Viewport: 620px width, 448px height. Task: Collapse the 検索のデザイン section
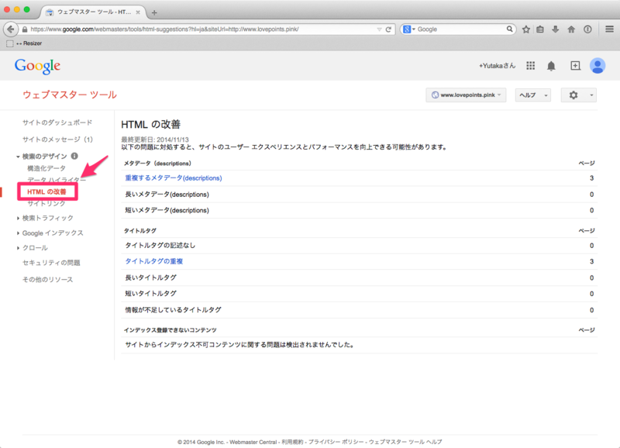[18, 157]
